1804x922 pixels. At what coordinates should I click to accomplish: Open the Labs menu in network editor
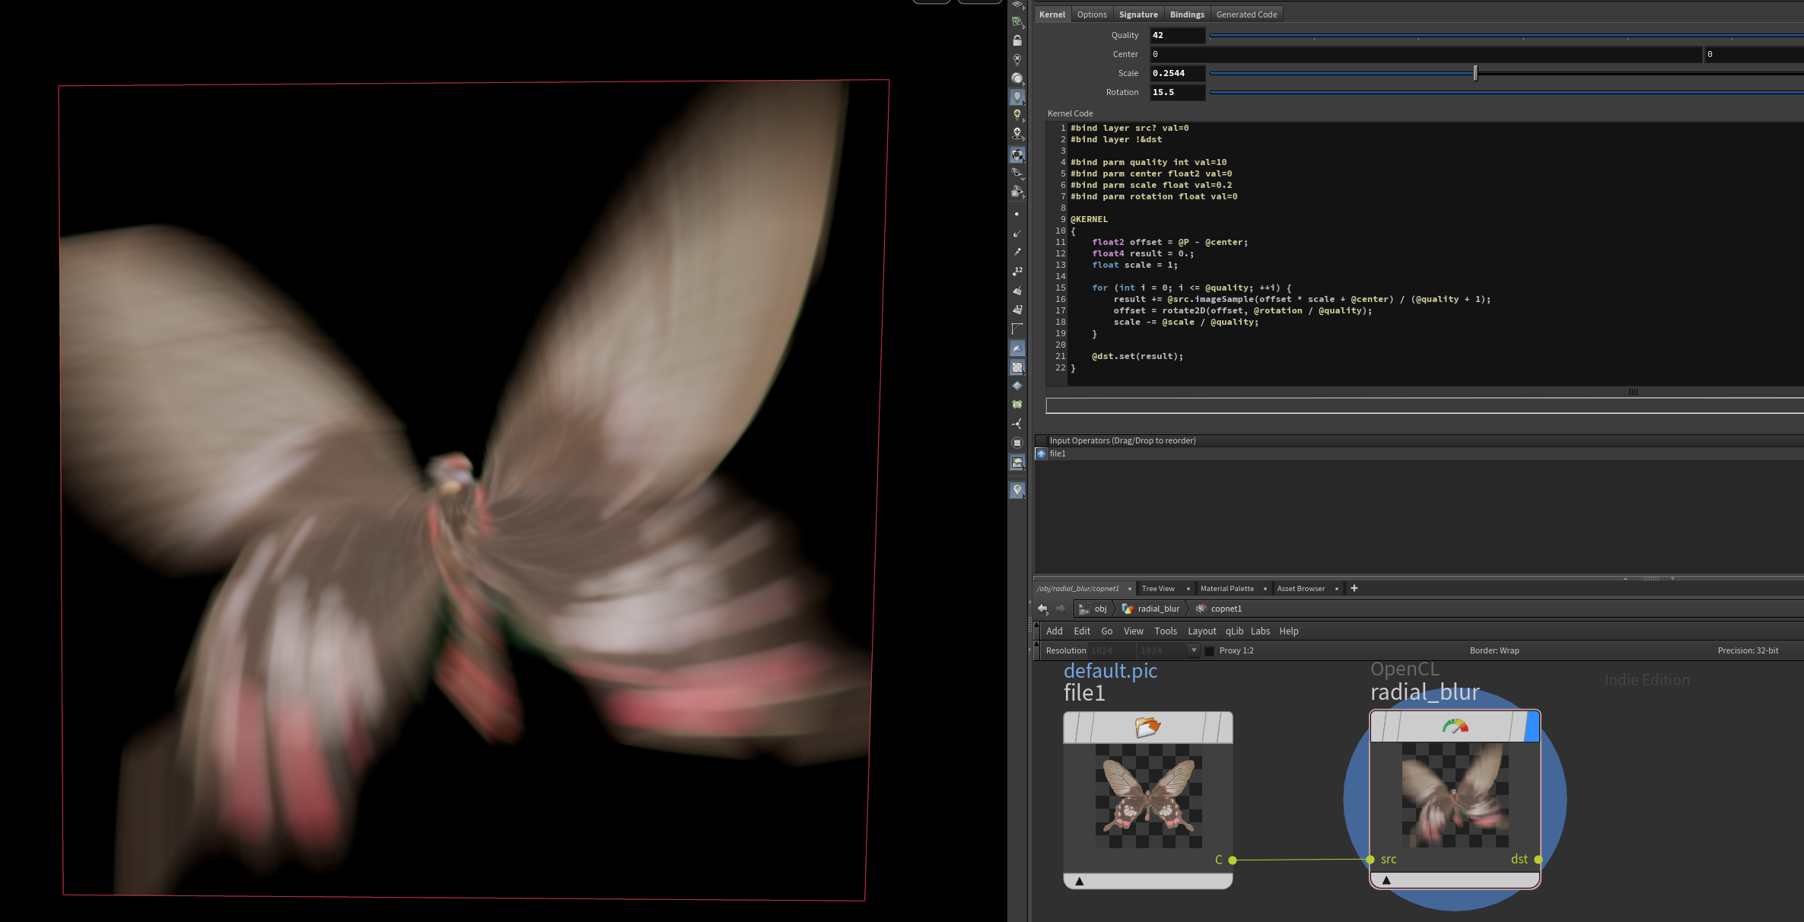point(1260,631)
